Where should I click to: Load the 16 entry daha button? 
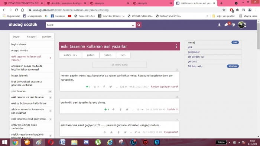coord(119,65)
